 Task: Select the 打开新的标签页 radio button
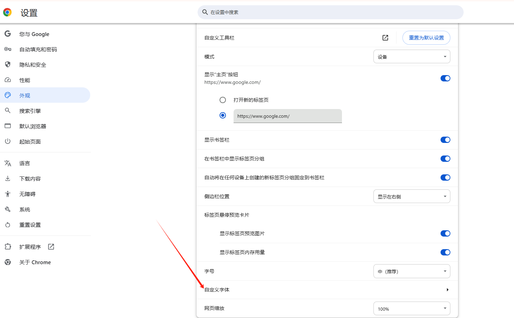pyautogui.click(x=223, y=100)
